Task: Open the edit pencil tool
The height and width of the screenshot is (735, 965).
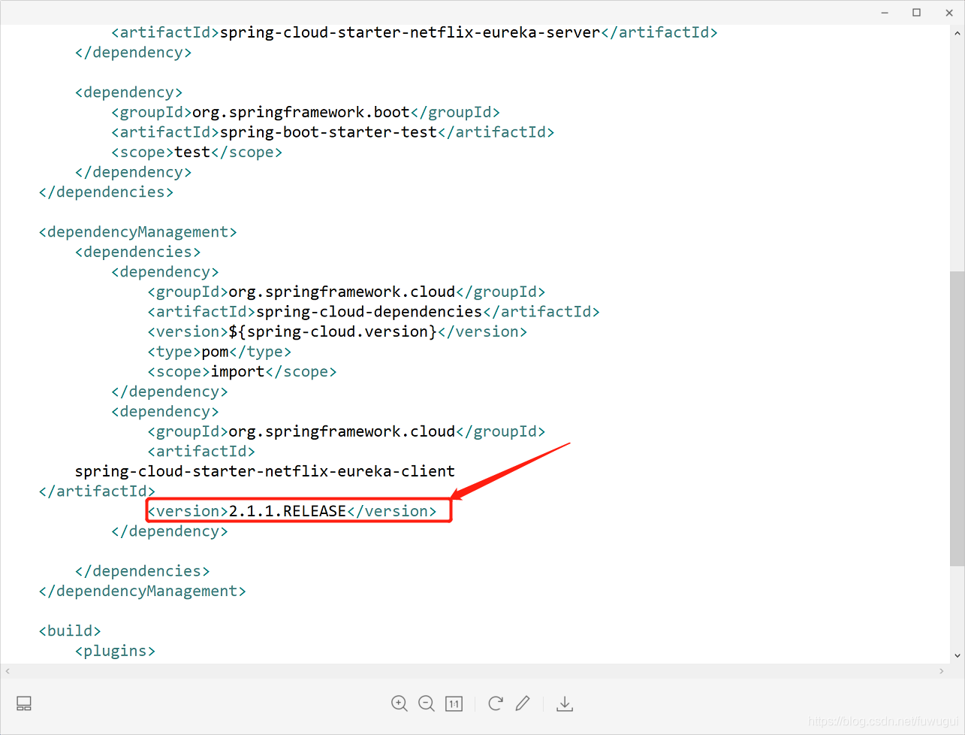Action: [523, 703]
